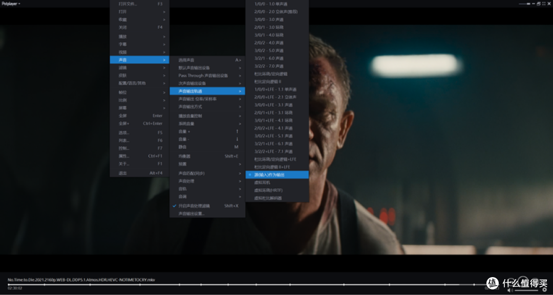The image size is (553, 295).
Task: Expand the 配置/语言/其他 submenu
Action: [139, 83]
